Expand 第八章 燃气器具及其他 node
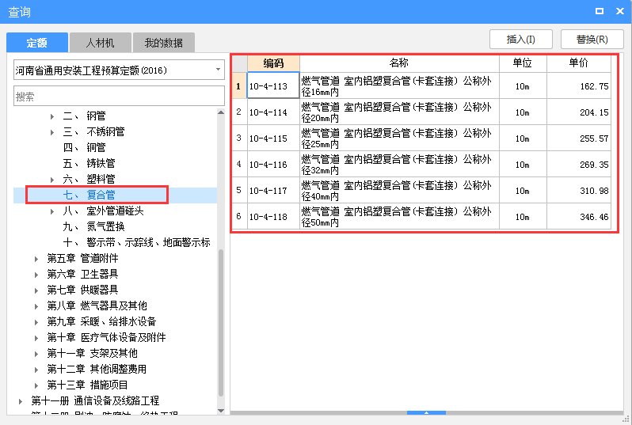This screenshot has width=632, height=425. pyautogui.click(x=36, y=306)
